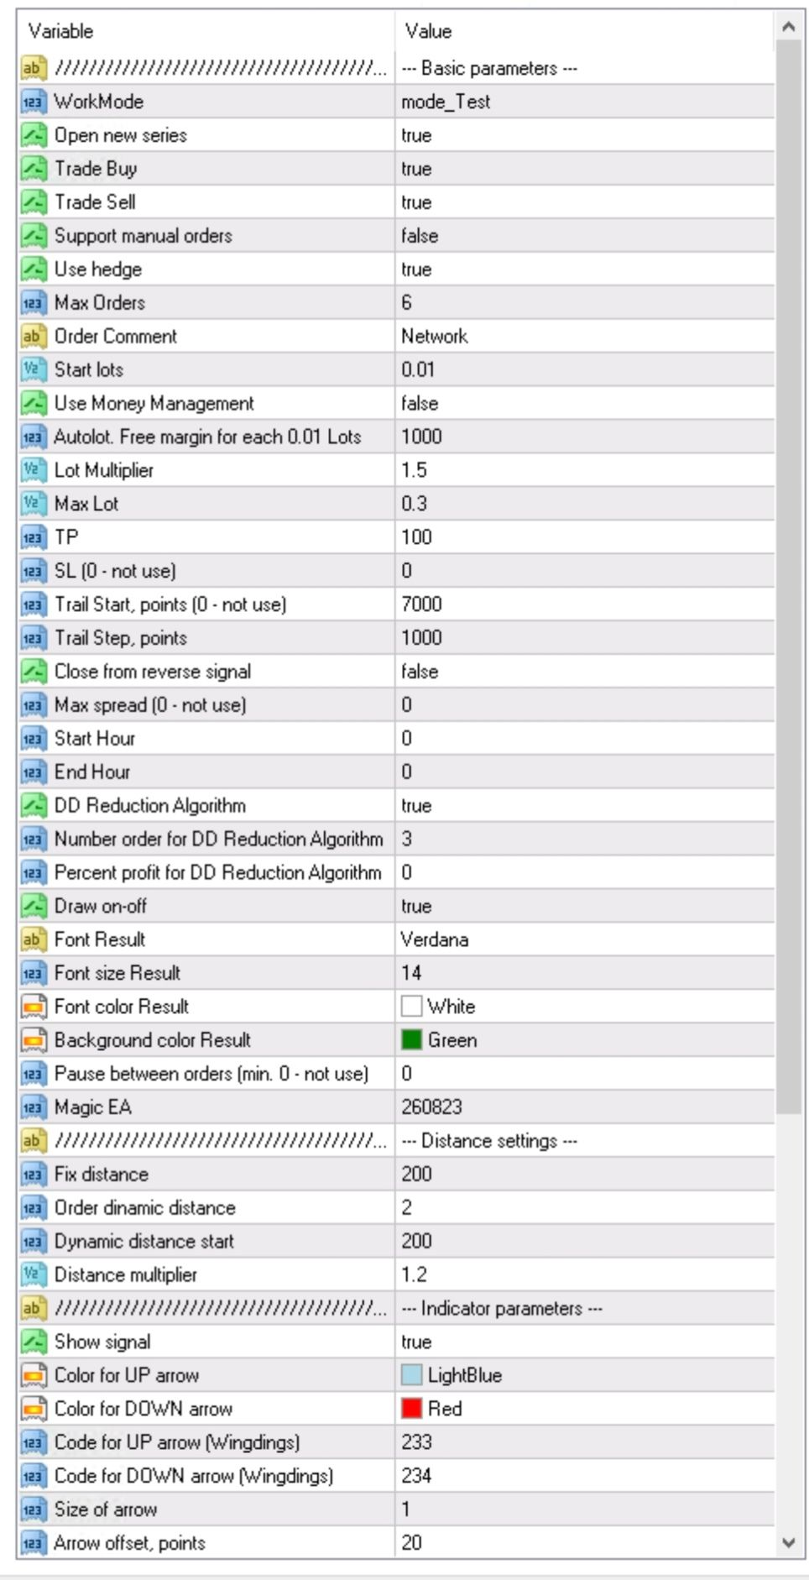Click the string icon beside Font Result
Screen dimensions: 809x1580
33,939
